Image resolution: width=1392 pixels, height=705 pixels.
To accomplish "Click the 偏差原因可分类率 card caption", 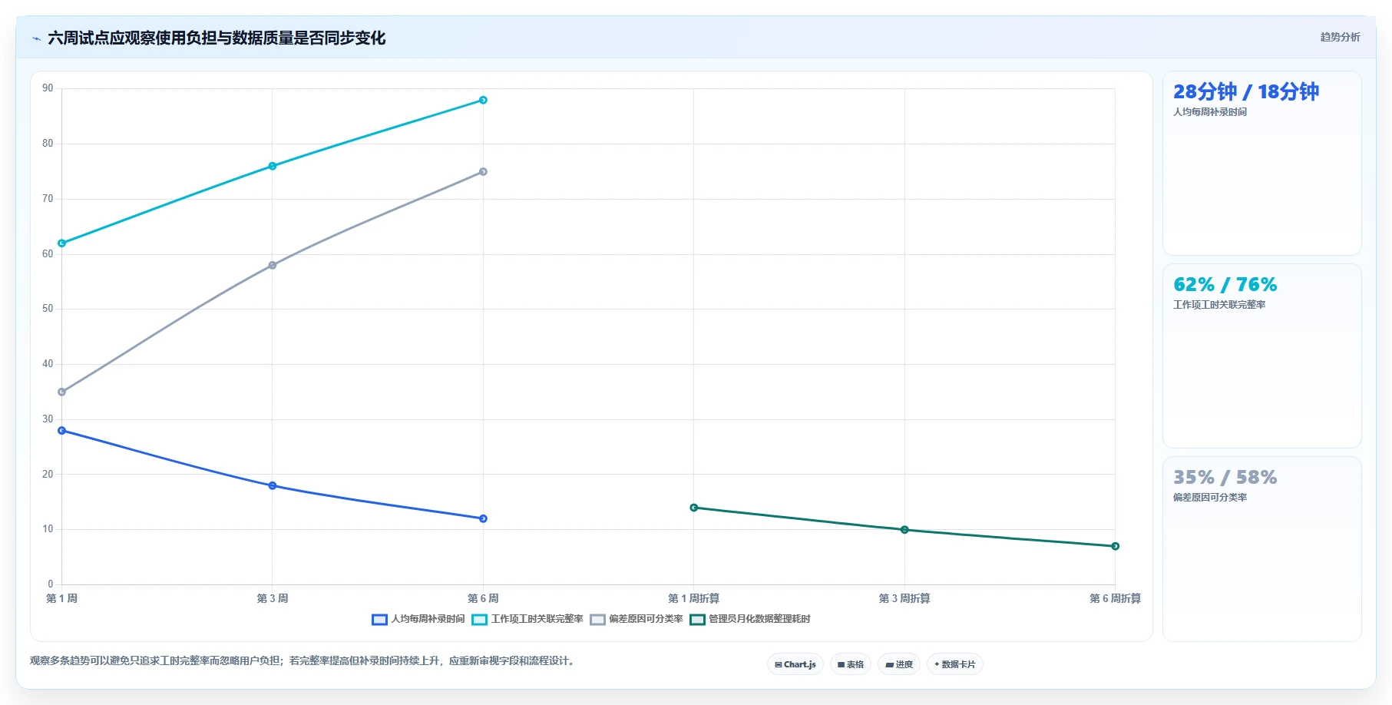I will (1210, 498).
